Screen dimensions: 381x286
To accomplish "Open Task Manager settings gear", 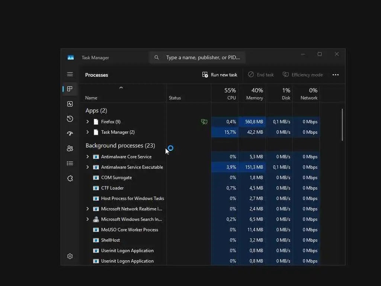I will pyautogui.click(x=70, y=256).
